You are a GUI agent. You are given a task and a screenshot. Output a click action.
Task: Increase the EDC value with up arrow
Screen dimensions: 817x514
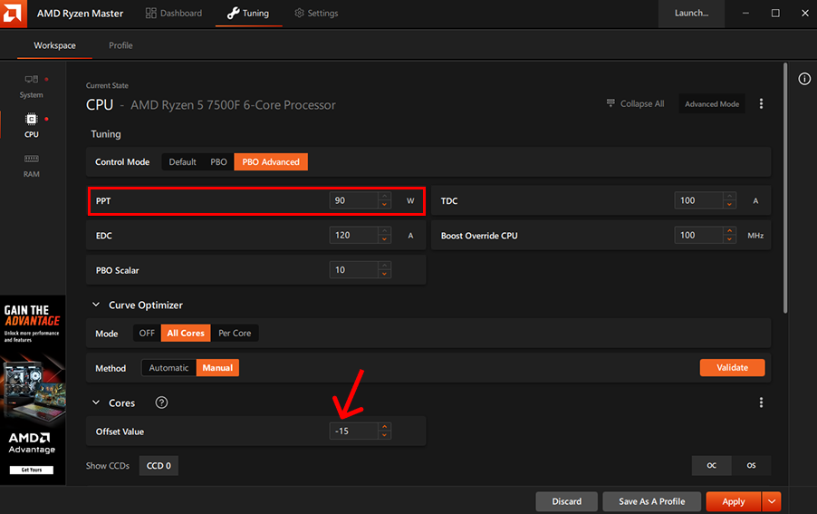pyautogui.click(x=385, y=231)
